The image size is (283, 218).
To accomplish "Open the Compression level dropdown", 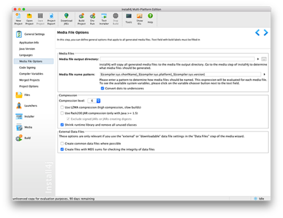I will (x=94, y=101).
